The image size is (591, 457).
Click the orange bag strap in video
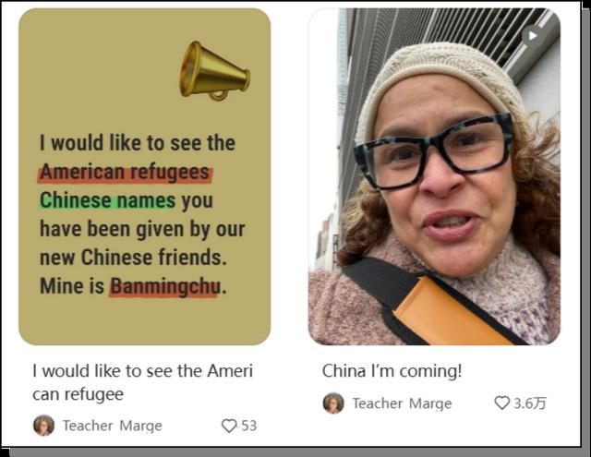[451, 312]
